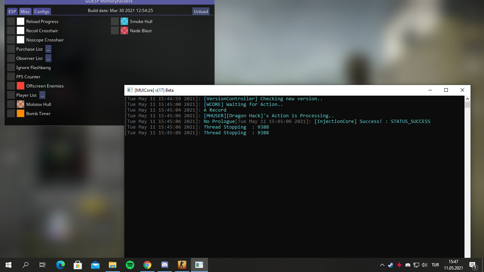The image size is (484, 272).
Task: Click the "STATUS_SUCCESS" text in the console
Action: (x=411, y=121)
